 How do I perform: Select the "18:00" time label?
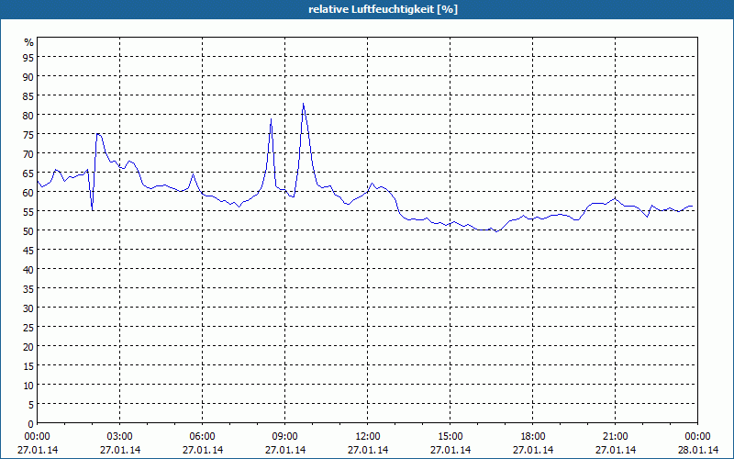[x=533, y=437]
